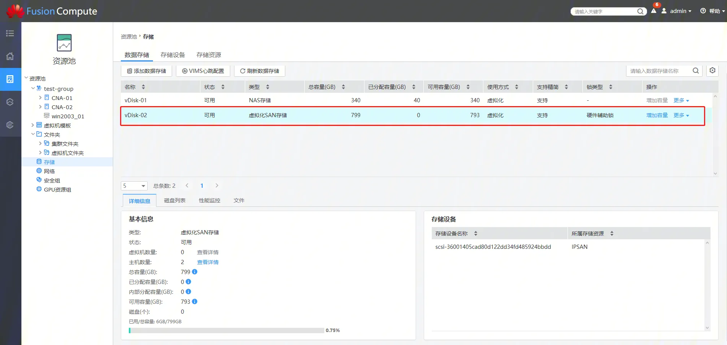
Task: Click info icon next to 内部分配容量 value
Action: 188,292
